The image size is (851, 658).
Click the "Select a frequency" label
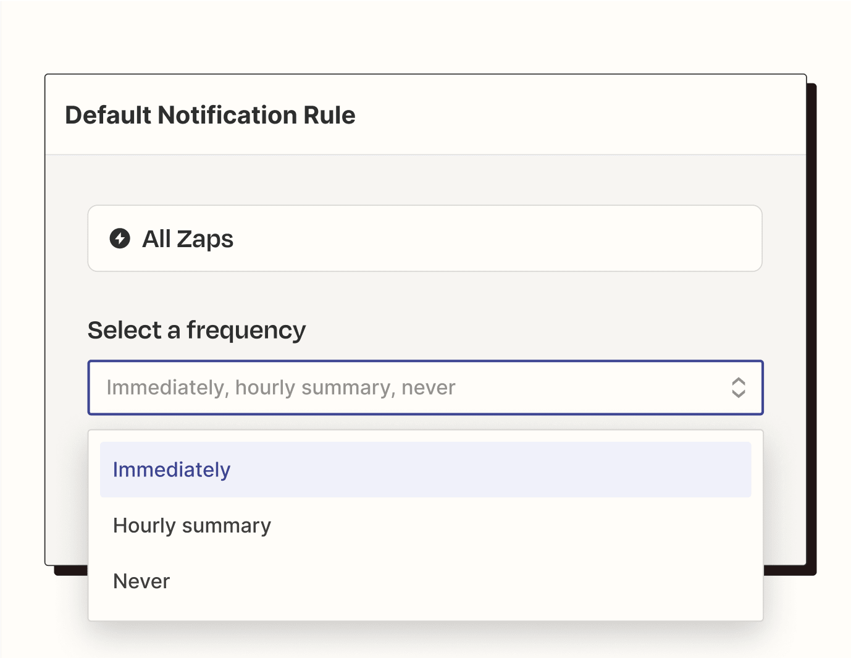[x=196, y=330]
